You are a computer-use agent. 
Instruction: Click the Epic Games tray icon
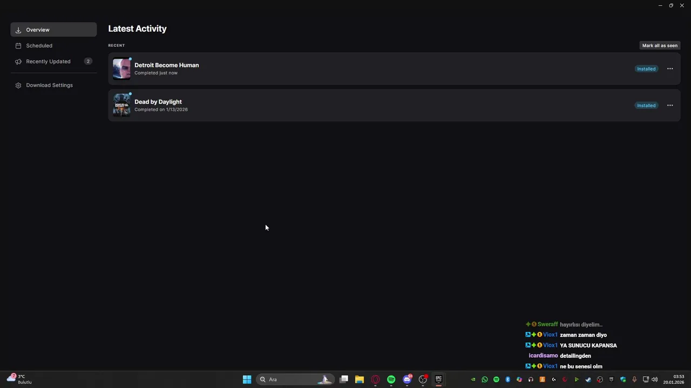coord(612,379)
